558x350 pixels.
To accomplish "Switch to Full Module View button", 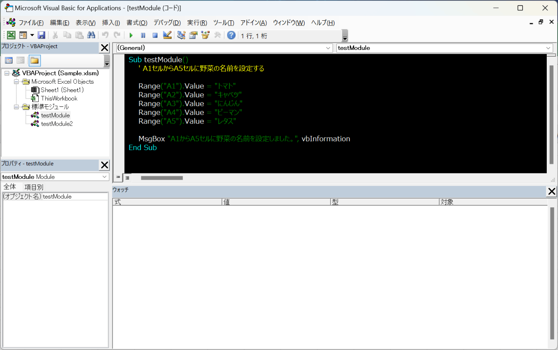I will (x=127, y=178).
